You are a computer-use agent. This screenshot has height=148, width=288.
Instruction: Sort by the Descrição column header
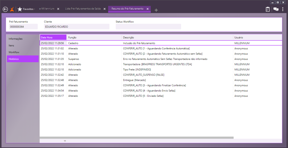[177, 37]
